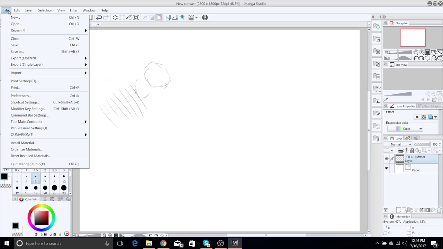
Task: Click the border effect circle icon
Action: click(417, 117)
